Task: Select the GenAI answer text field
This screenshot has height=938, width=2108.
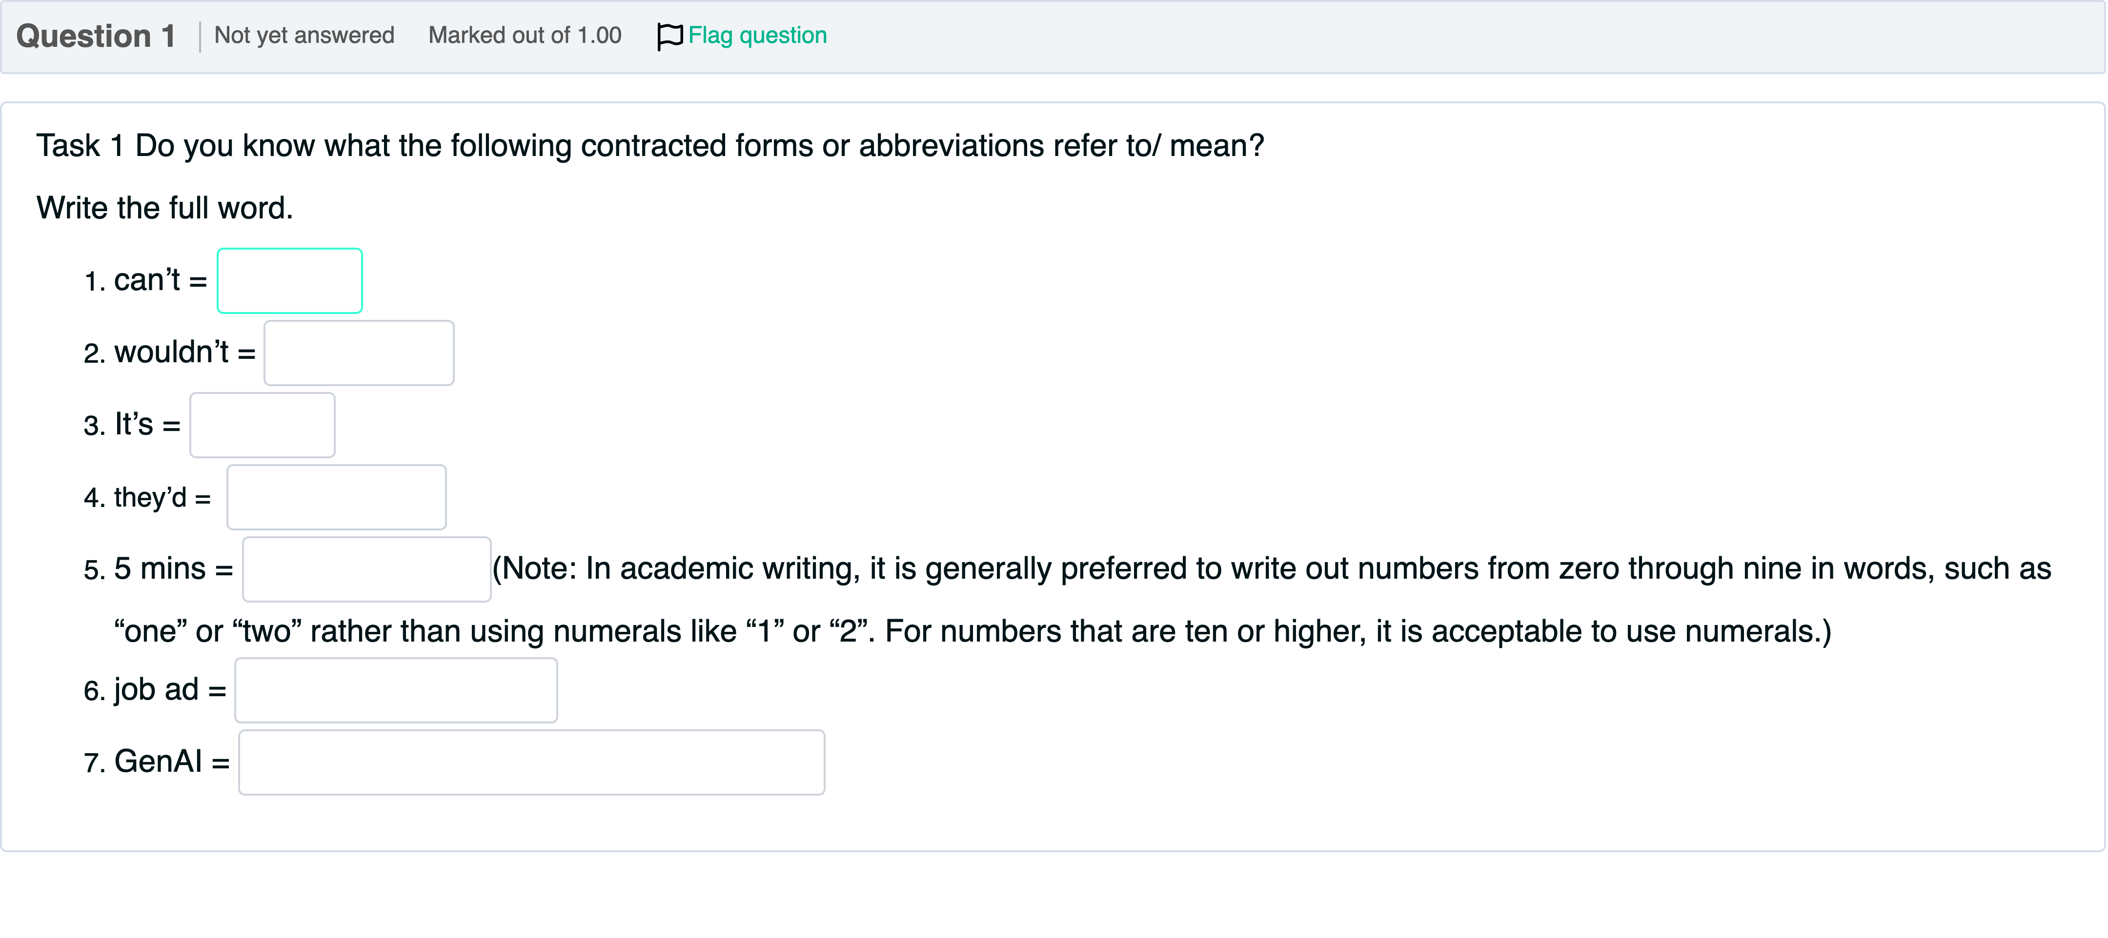Action: (532, 762)
